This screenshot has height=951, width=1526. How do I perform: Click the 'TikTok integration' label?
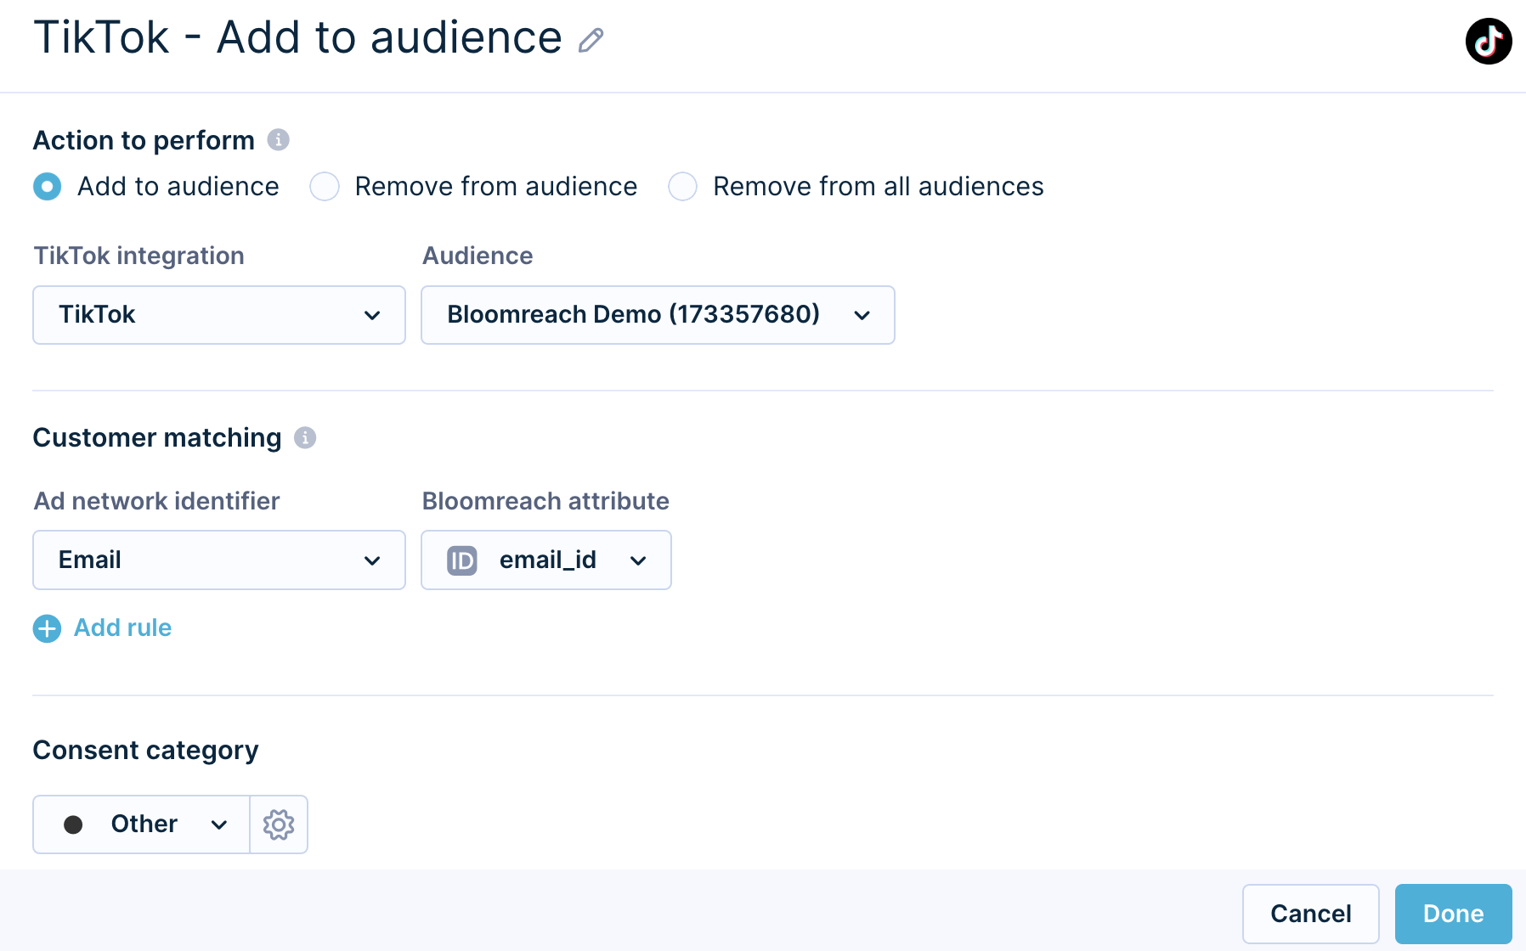click(139, 256)
